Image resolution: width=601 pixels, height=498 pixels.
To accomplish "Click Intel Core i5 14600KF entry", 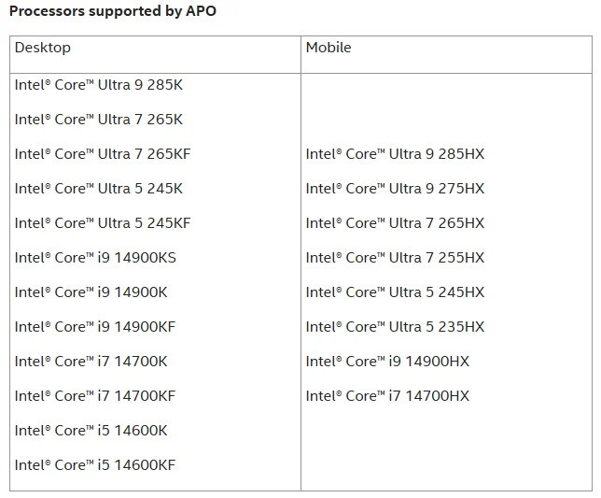I will [94, 464].
